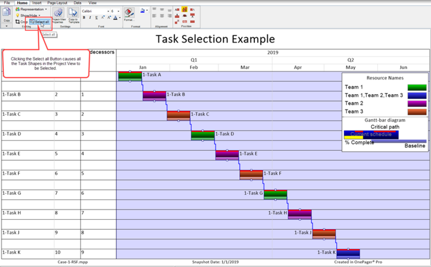Toggle bold formatting
431x267 pixels.
(84, 18)
